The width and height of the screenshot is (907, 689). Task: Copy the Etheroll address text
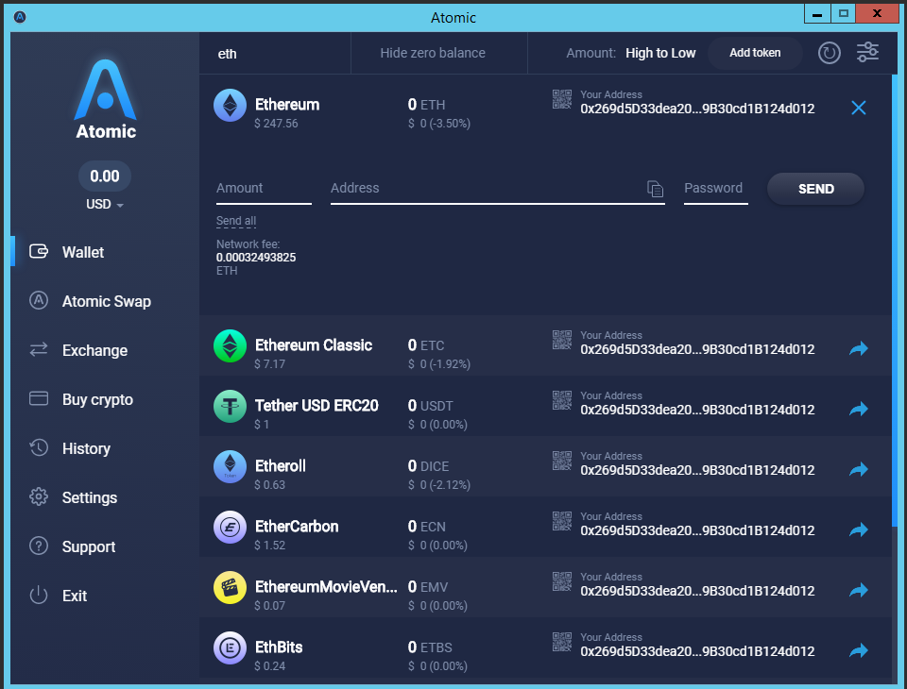click(697, 470)
